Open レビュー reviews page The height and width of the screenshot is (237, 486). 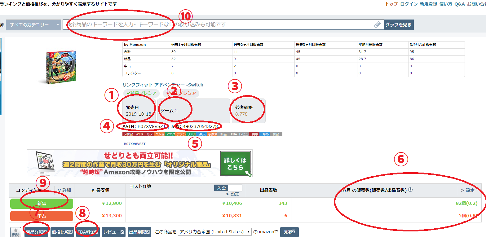(x=114, y=232)
